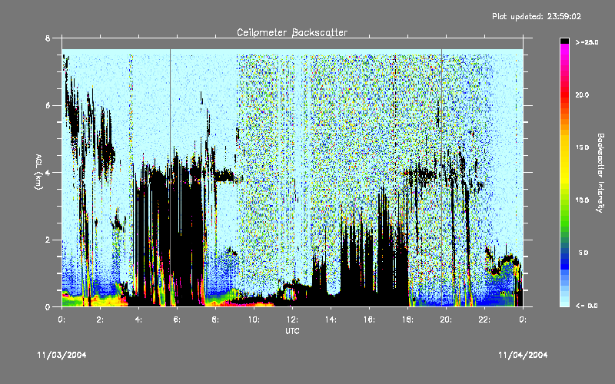615x384 pixels.
Task: Click the x-axis label '20:'
Action: tap(446, 319)
